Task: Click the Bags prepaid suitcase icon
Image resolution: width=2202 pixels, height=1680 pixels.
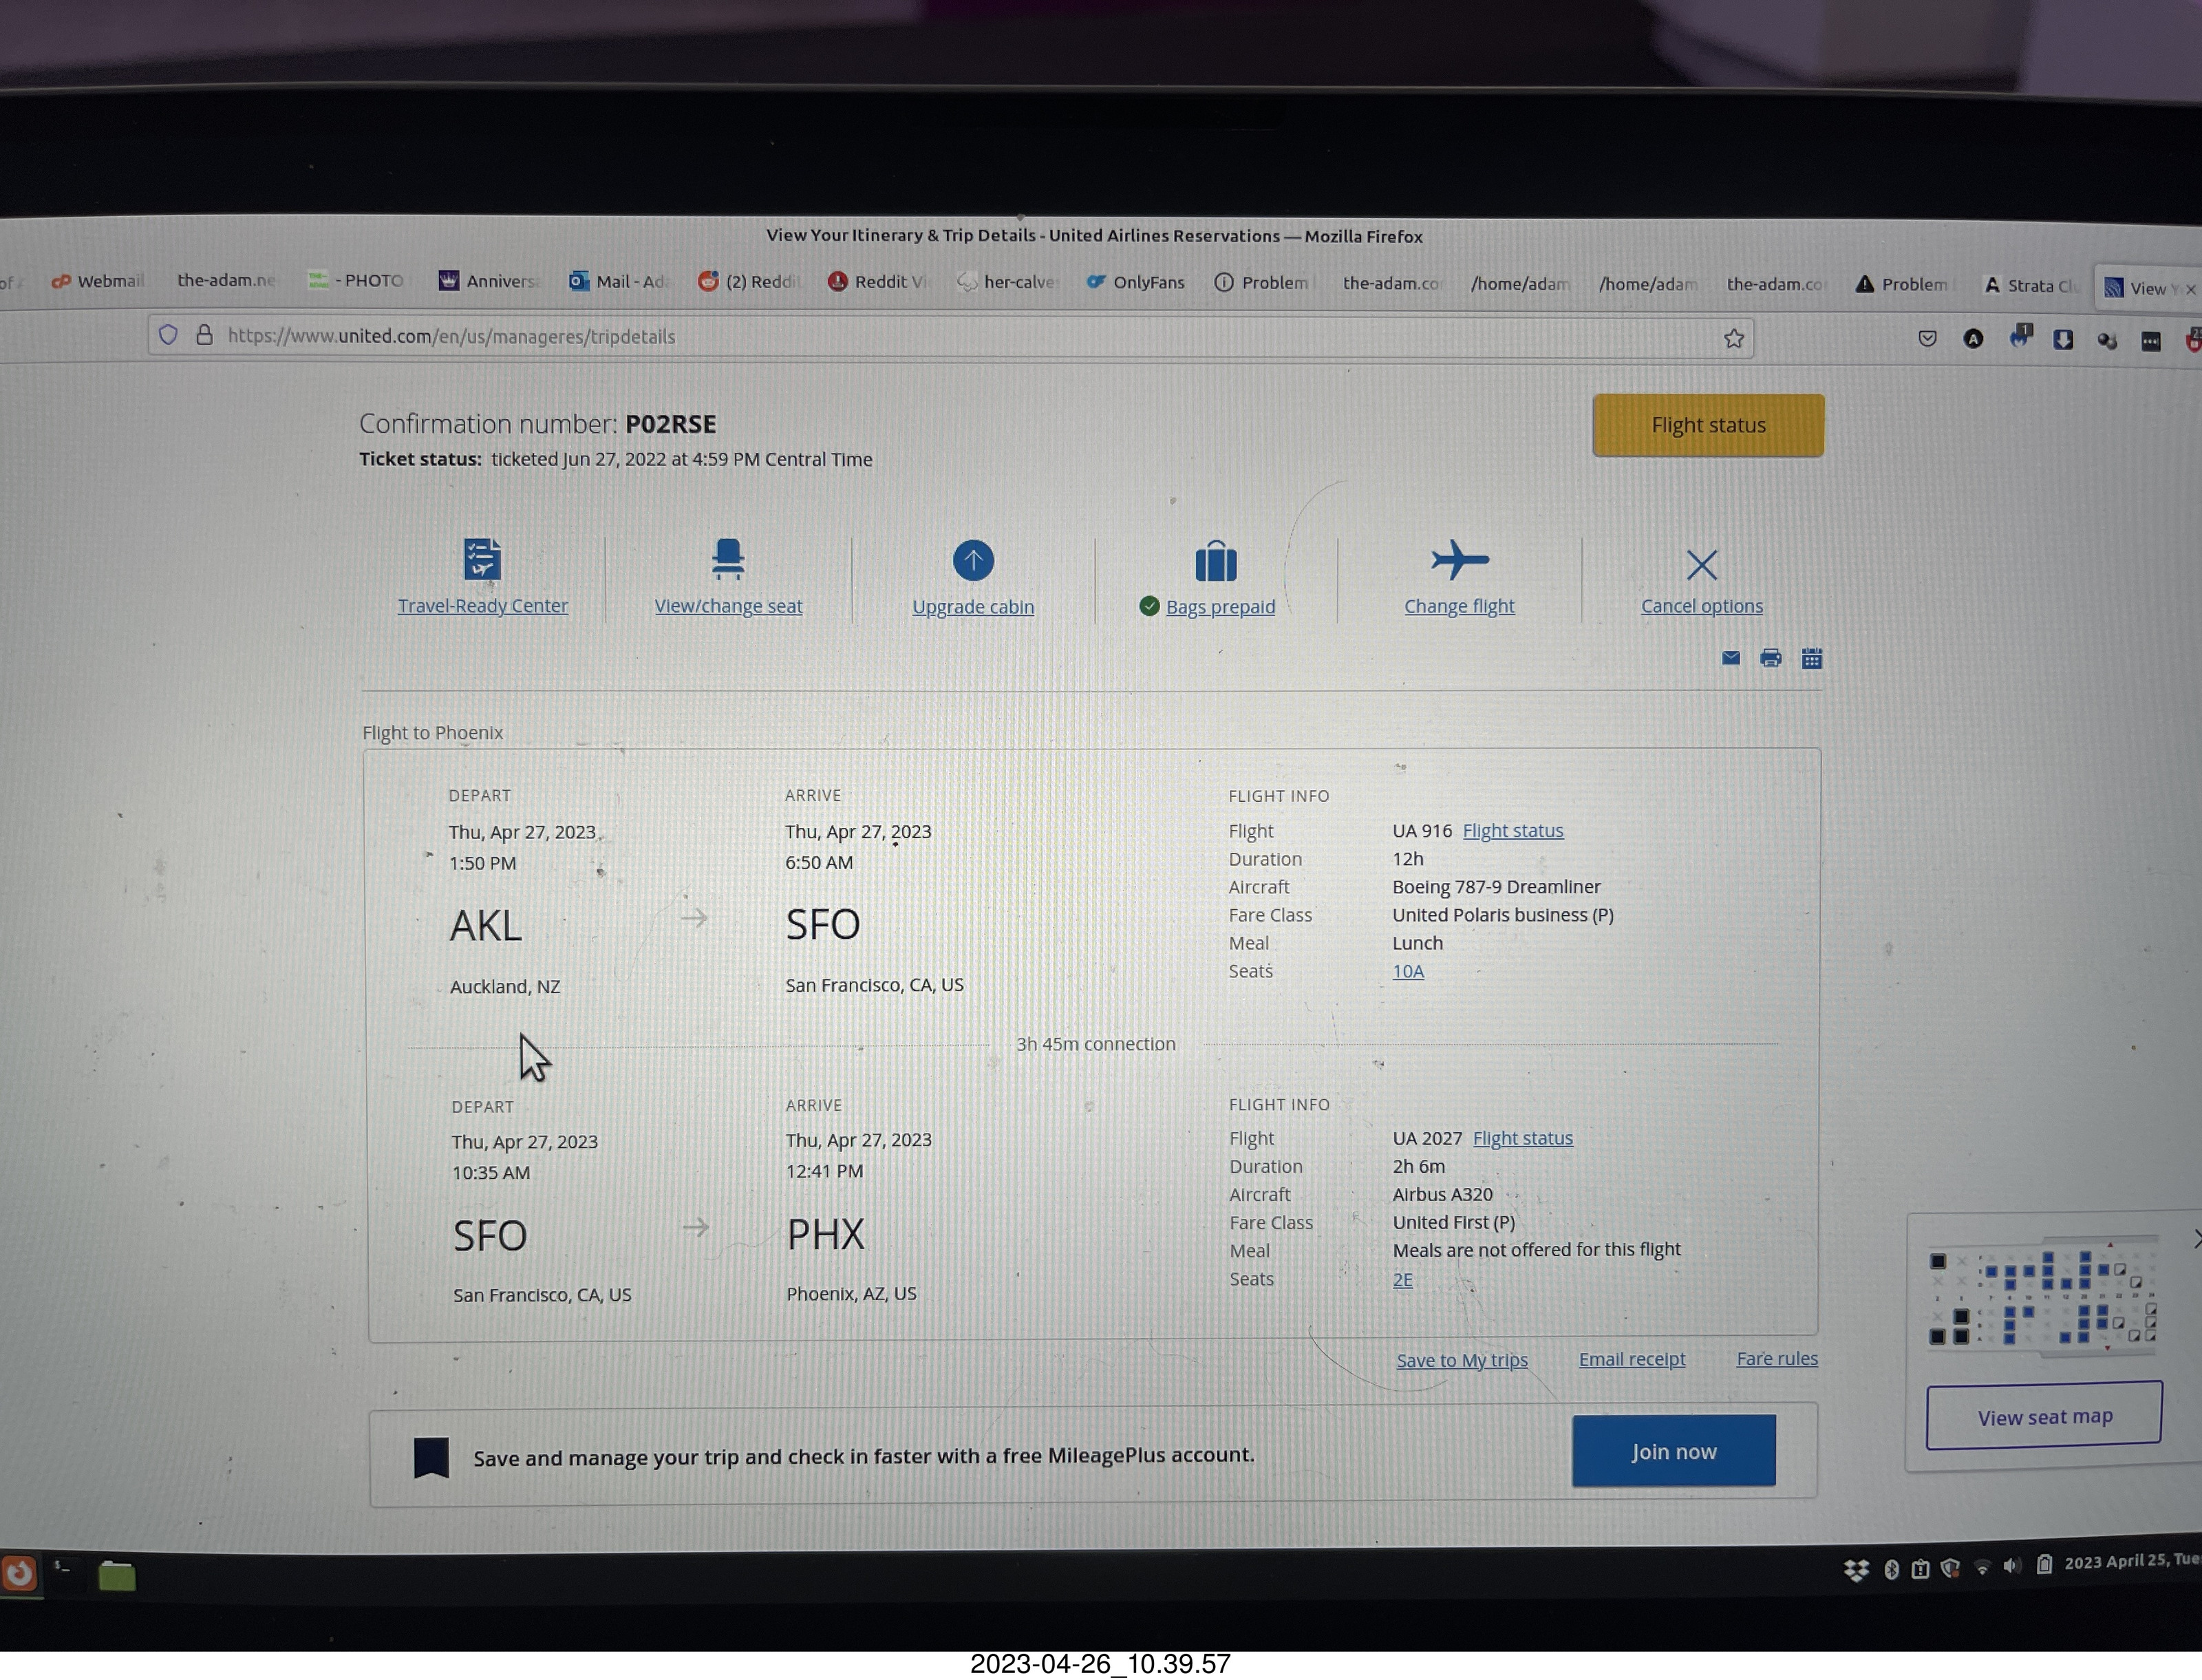Action: coord(1215,562)
